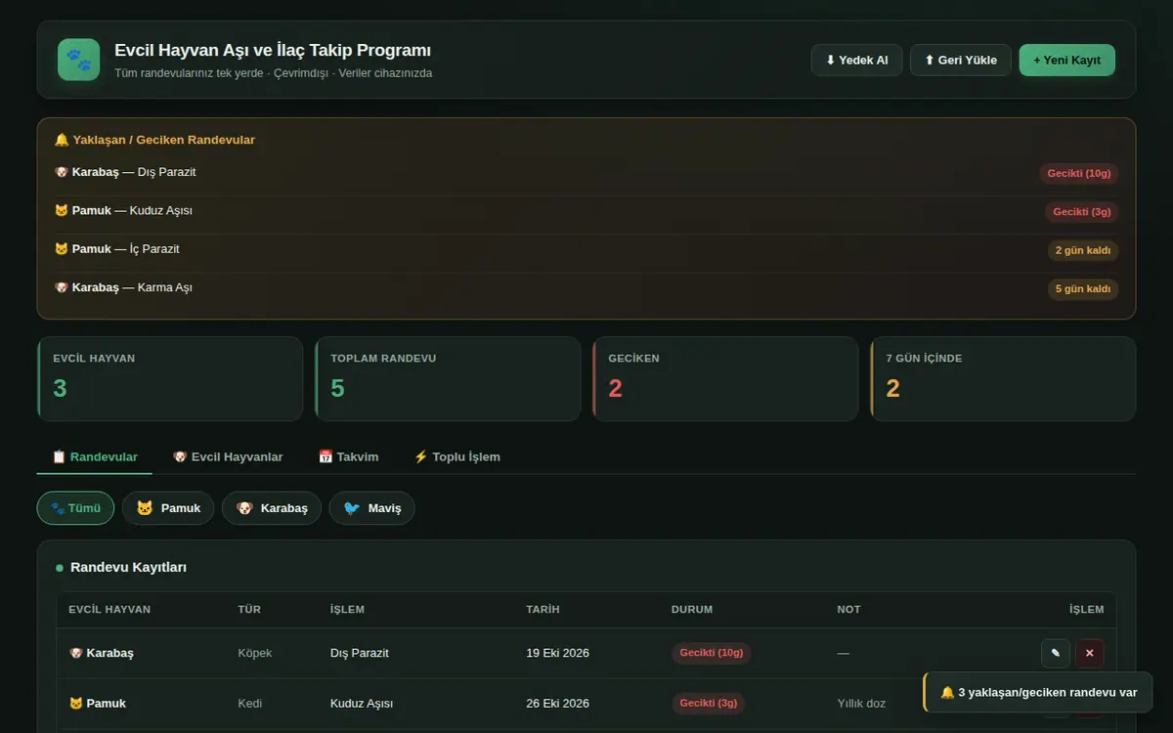Click the Evcil Hayvan stat card

(x=170, y=379)
